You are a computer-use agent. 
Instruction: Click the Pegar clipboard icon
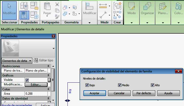(x=47, y=6)
